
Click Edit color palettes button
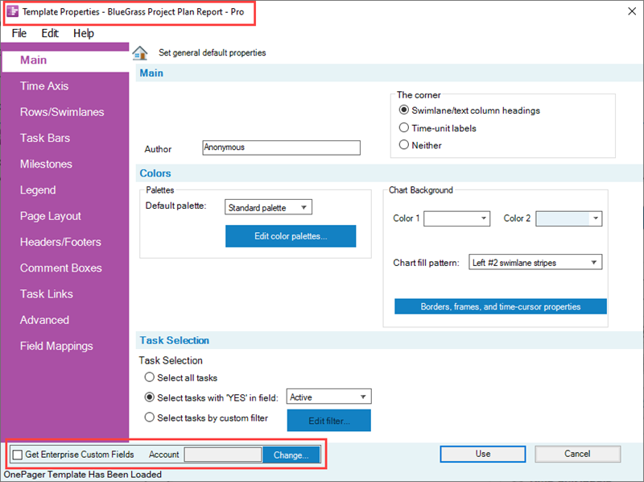pyautogui.click(x=291, y=236)
